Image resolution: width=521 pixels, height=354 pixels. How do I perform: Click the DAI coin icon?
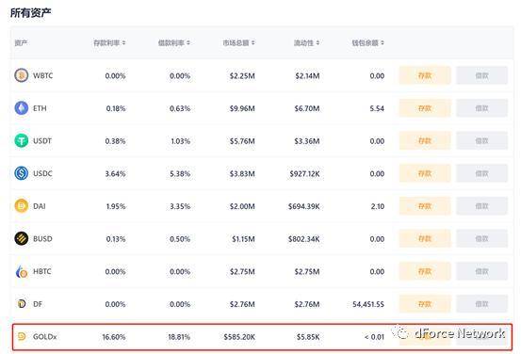click(x=22, y=205)
